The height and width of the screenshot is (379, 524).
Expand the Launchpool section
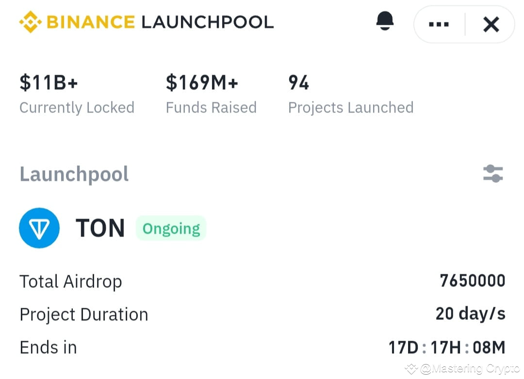(x=74, y=174)
